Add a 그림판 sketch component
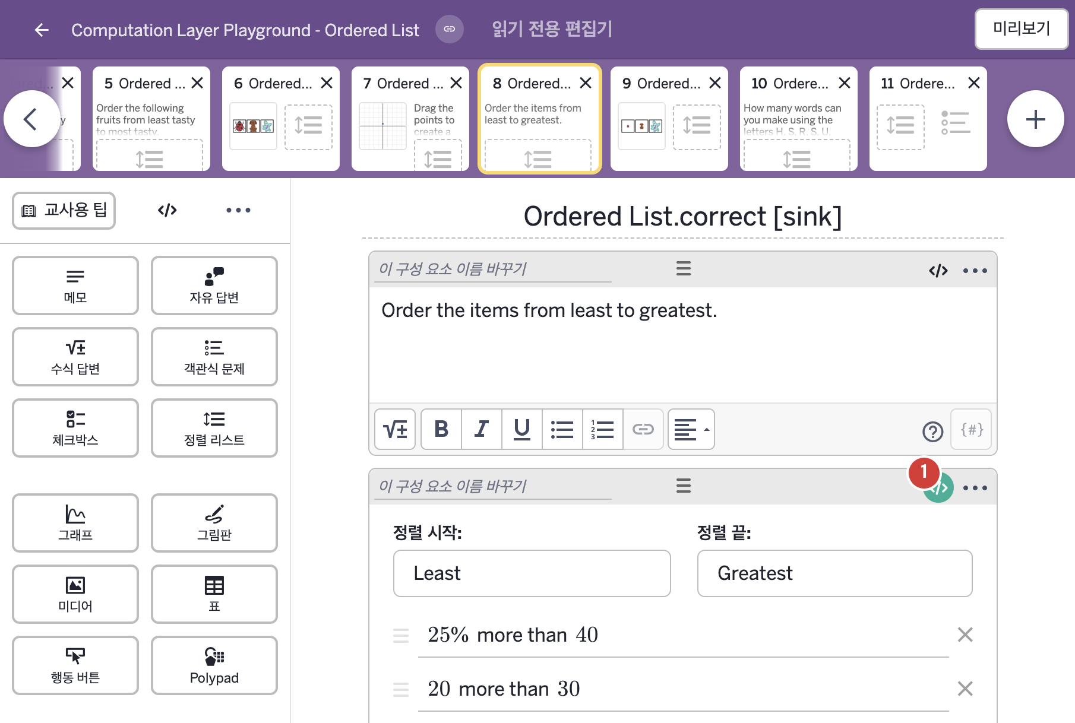This screenshot has width=1075, height=723. pos(214,523)
